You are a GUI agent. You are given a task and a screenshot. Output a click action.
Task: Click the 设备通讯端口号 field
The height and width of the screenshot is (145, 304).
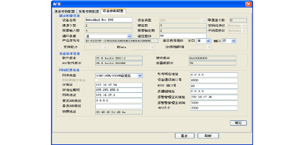point(214,80)
